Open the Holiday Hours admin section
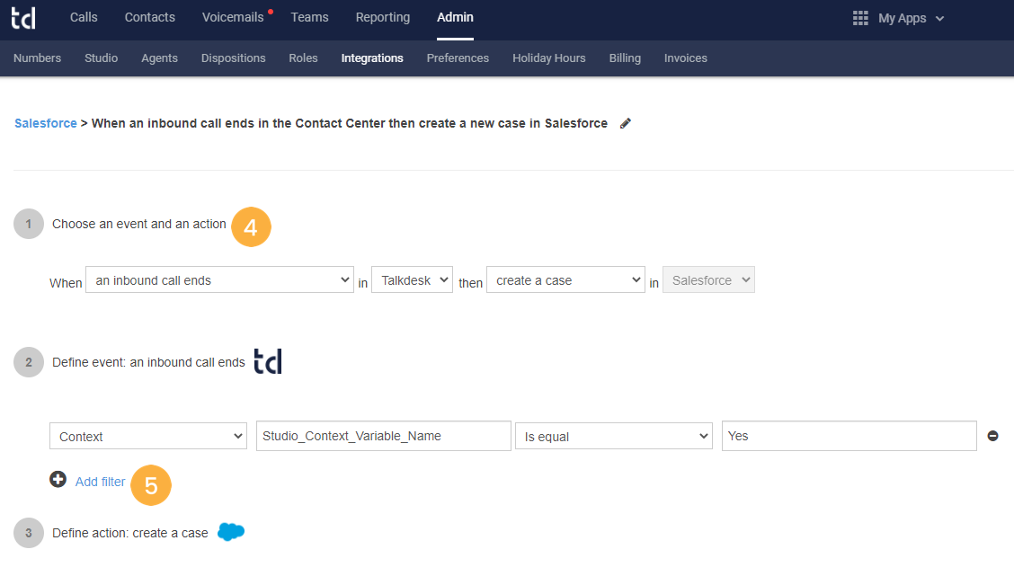This screenshot has height=576, width=1014. coord(549,58)
